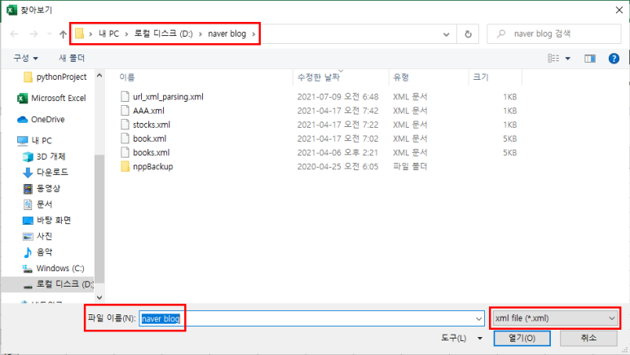Click the '파일 이름' text field
This screenshot has height=355, width=630.
tap(312, 318)
